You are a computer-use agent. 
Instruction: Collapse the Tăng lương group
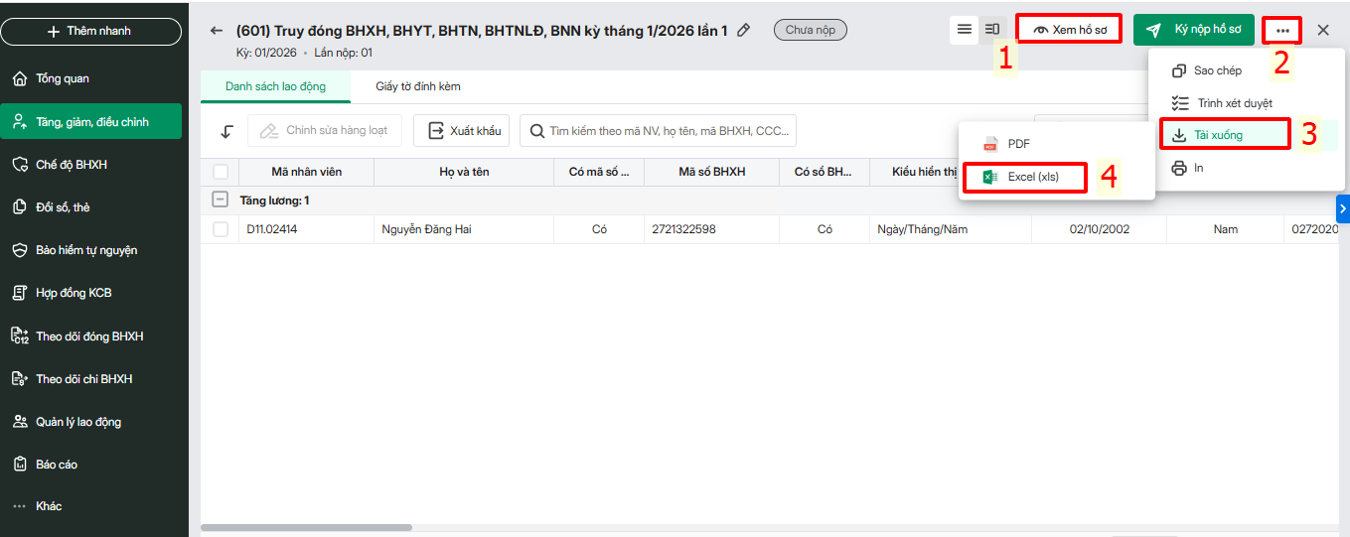221,201
